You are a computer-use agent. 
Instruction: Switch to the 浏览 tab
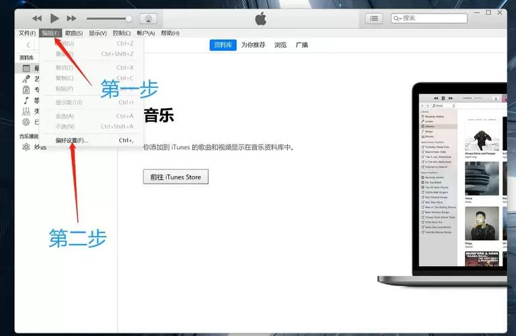[281, 45]
